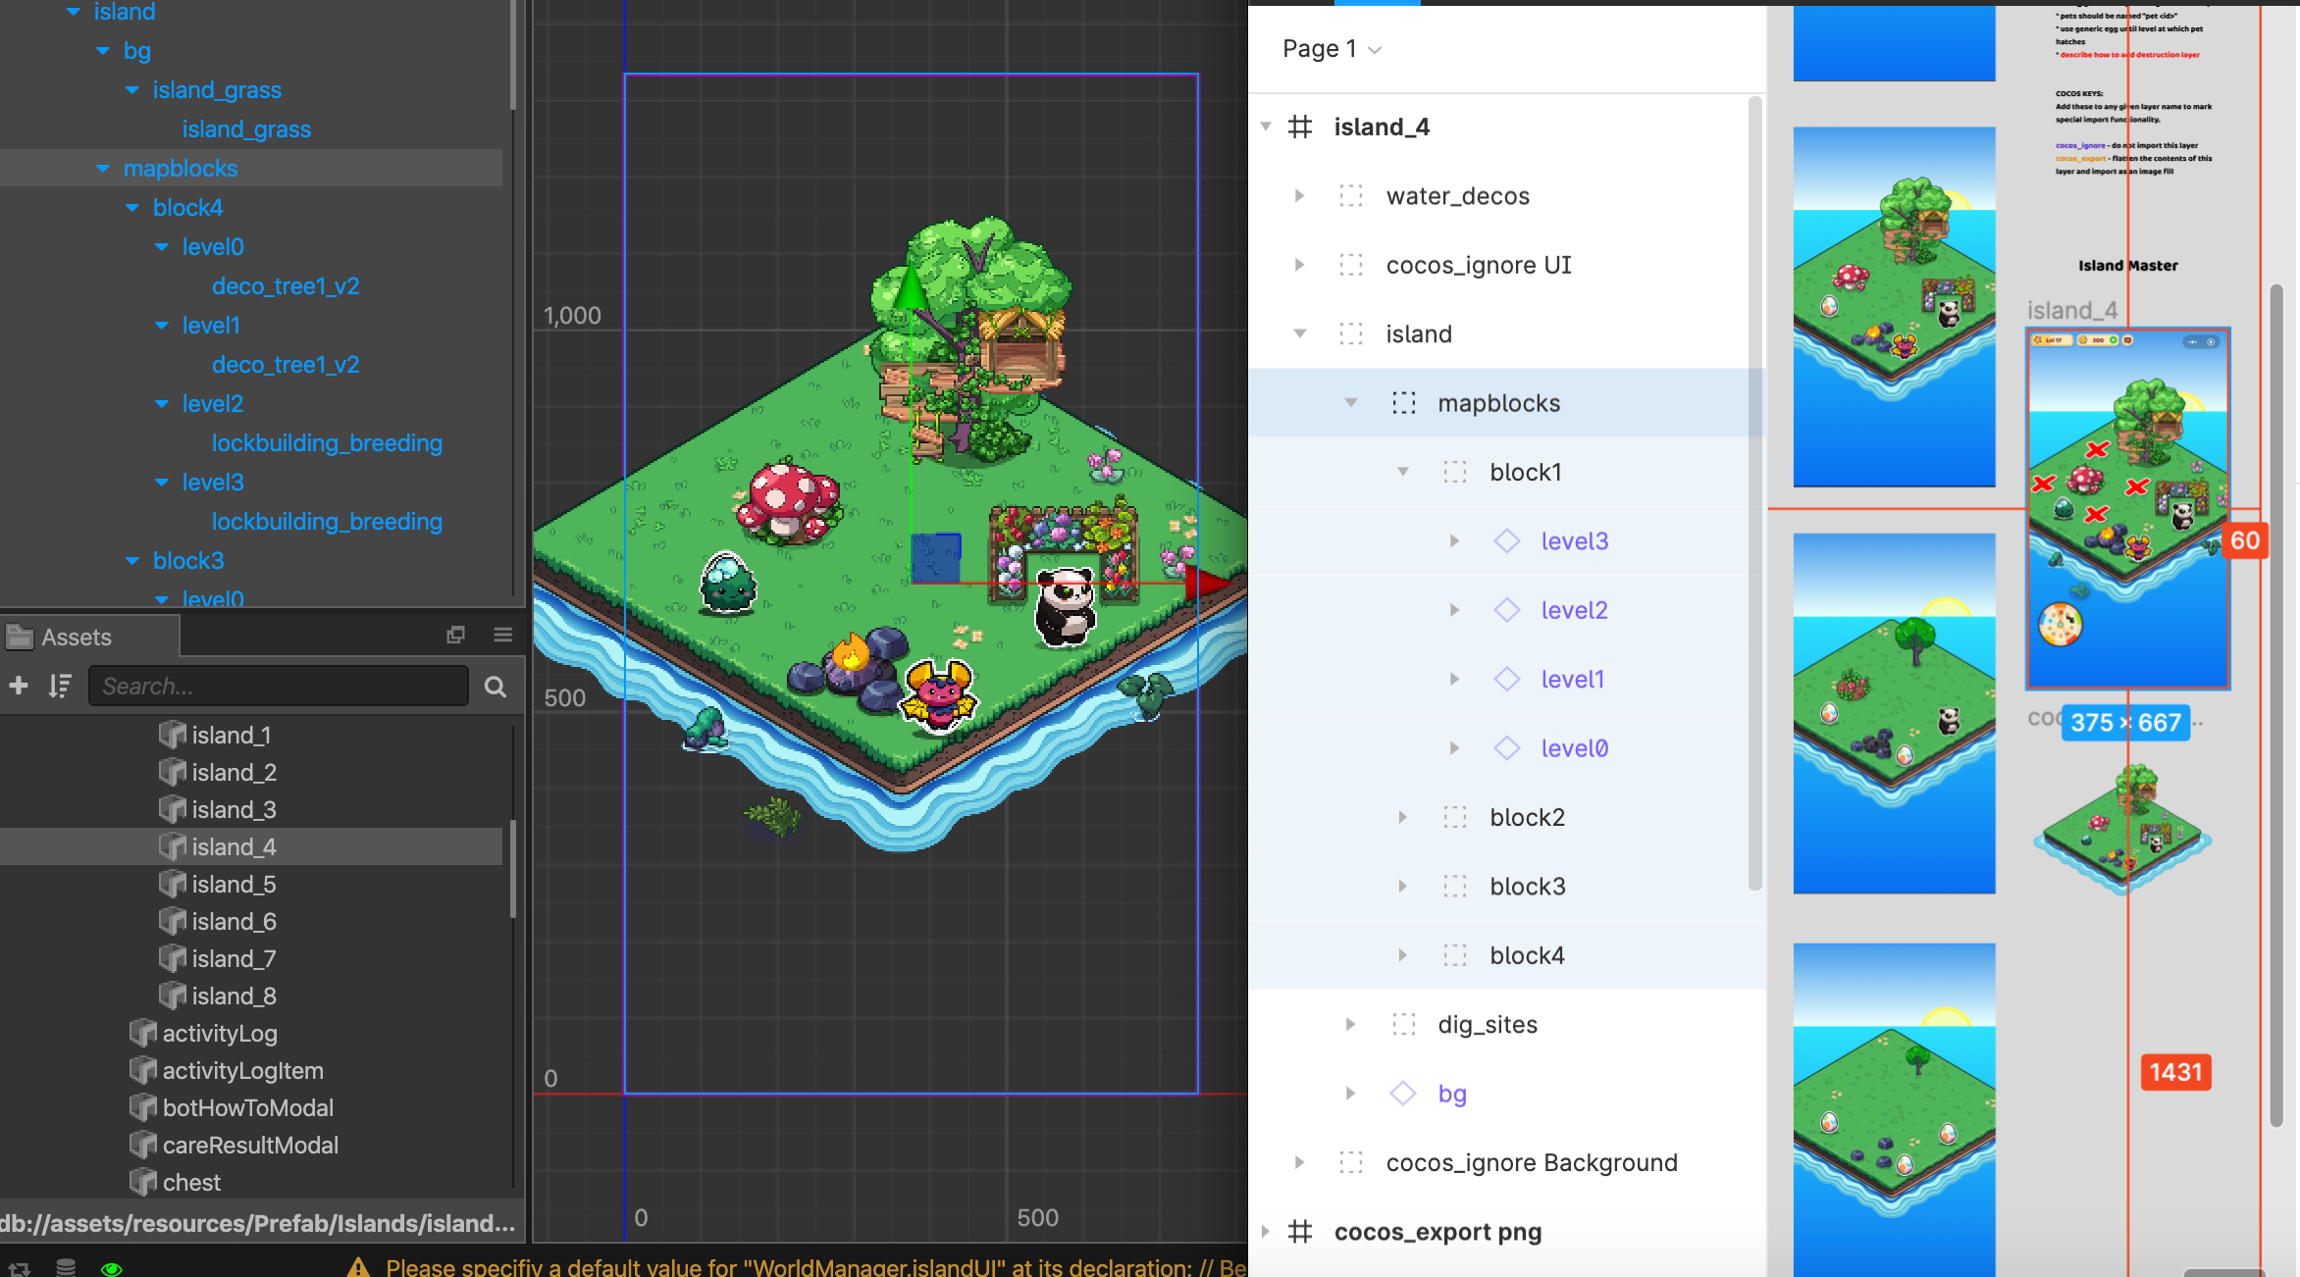This screenshot has width=2300, height=1277.
Task: Select the island_4 prefab in the Assets list
Action: click(x=233, y=846)
